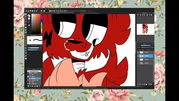Open the Select menu
This screenshot has width=179, height=101.
[x=38, y=9]
